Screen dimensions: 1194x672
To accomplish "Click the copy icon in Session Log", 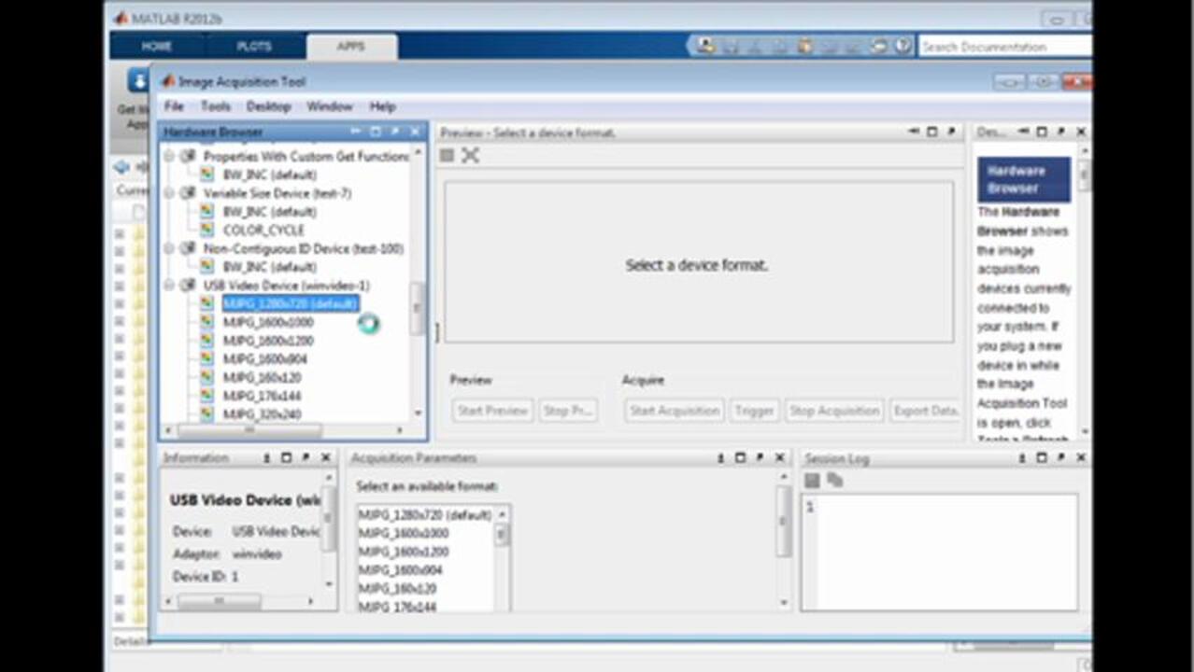I will pos(834,481).
